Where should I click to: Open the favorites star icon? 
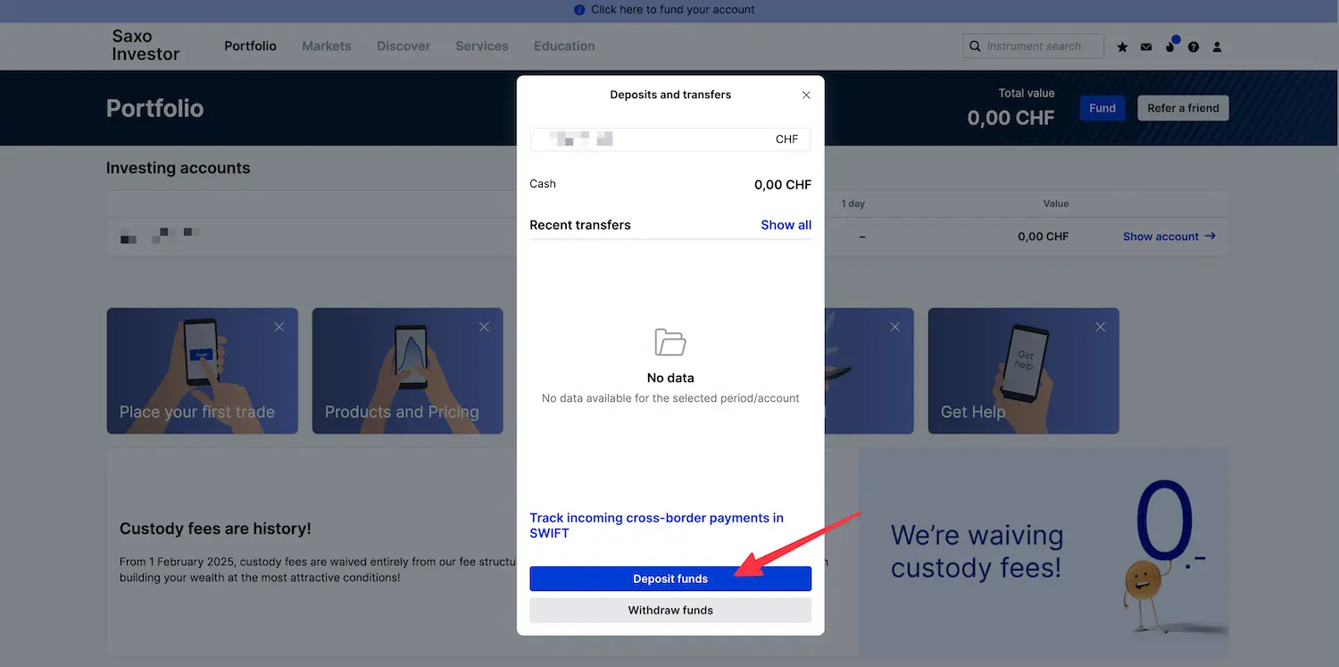click(1122, 46)
